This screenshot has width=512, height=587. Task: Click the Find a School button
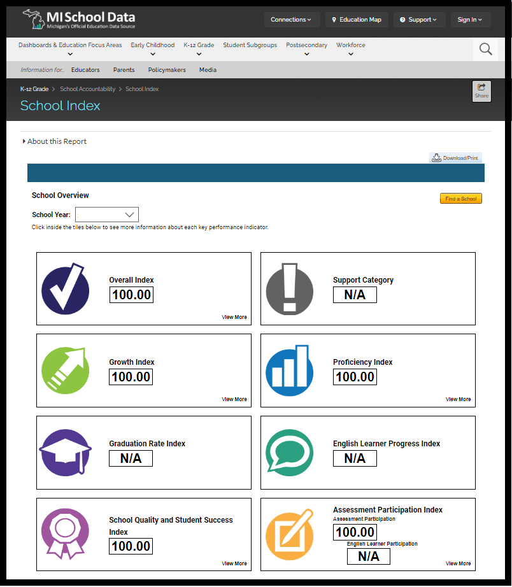tap(460, 199)
